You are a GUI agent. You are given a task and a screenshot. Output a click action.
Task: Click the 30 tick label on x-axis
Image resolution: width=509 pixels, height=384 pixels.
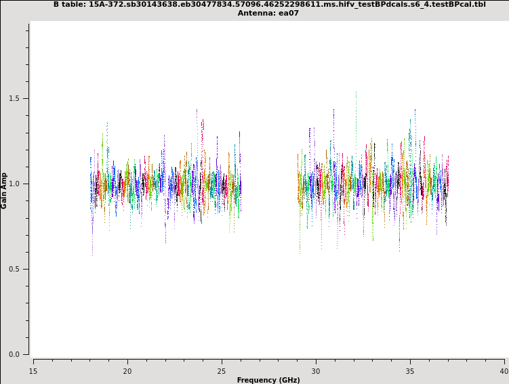[x=315, y=371]
